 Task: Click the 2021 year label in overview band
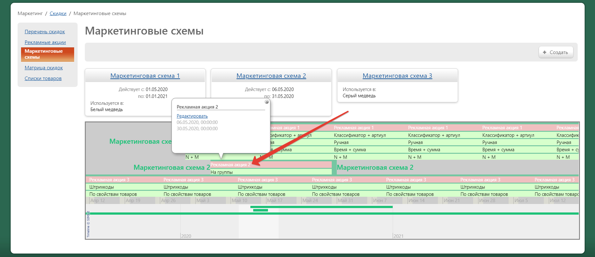point(398,236)
